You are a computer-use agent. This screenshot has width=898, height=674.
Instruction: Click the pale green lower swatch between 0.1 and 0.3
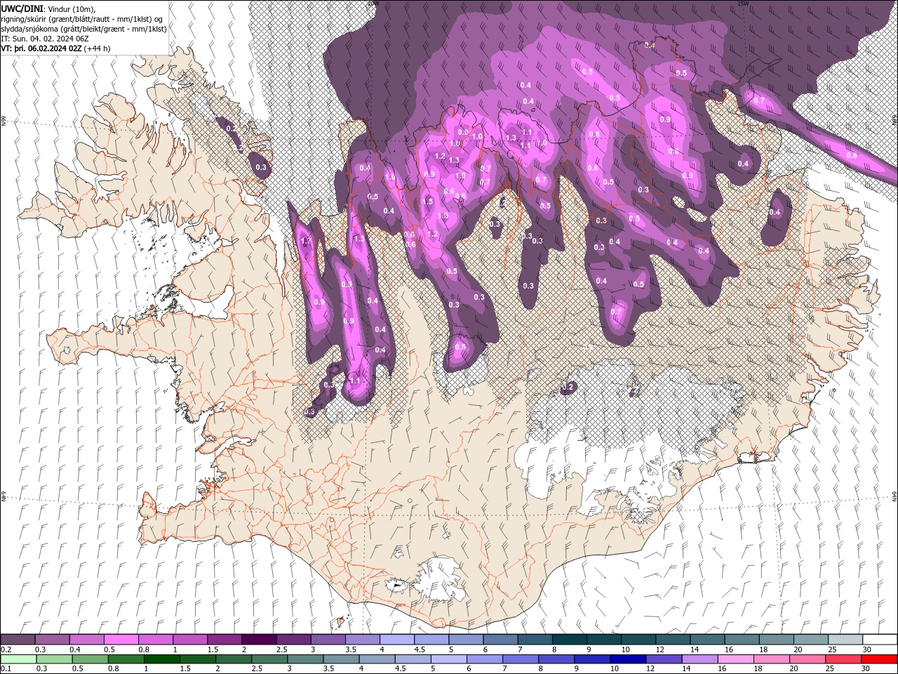[x=18, y=659]
